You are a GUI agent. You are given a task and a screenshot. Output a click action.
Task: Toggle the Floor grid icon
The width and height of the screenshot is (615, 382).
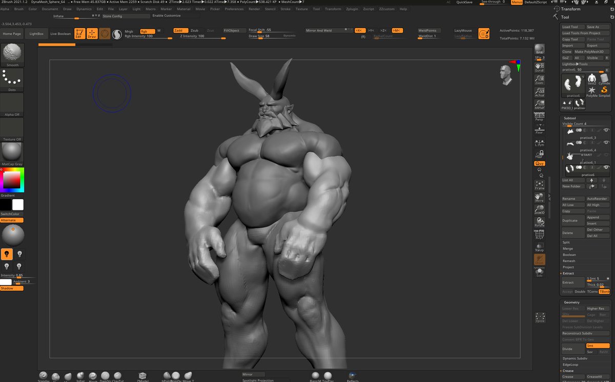(539, 130)
